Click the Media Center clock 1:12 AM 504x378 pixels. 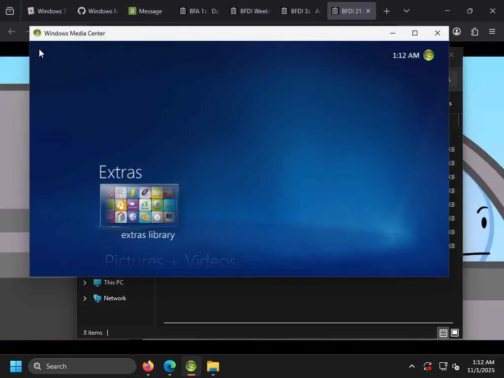(406, 56)
